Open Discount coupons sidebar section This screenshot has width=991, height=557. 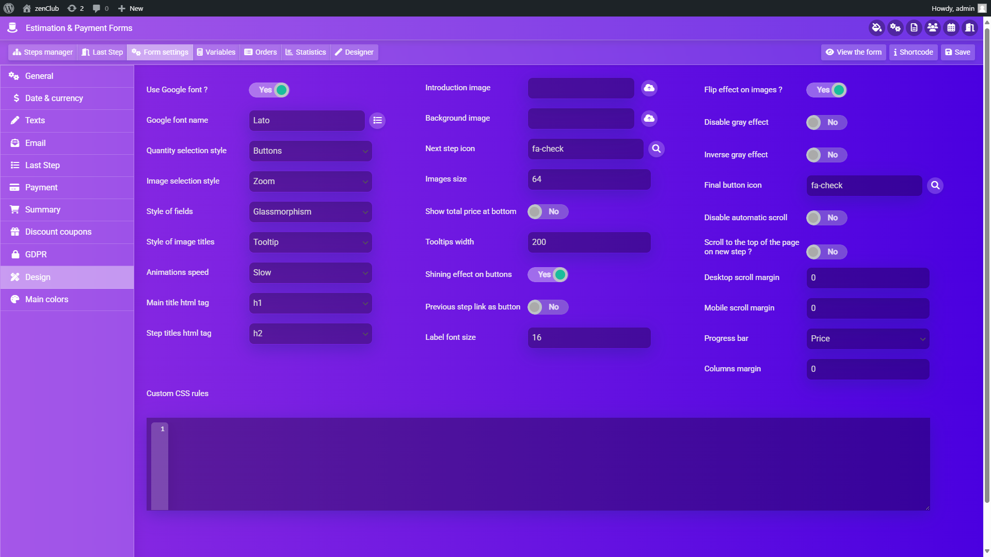tap(67, 232)
